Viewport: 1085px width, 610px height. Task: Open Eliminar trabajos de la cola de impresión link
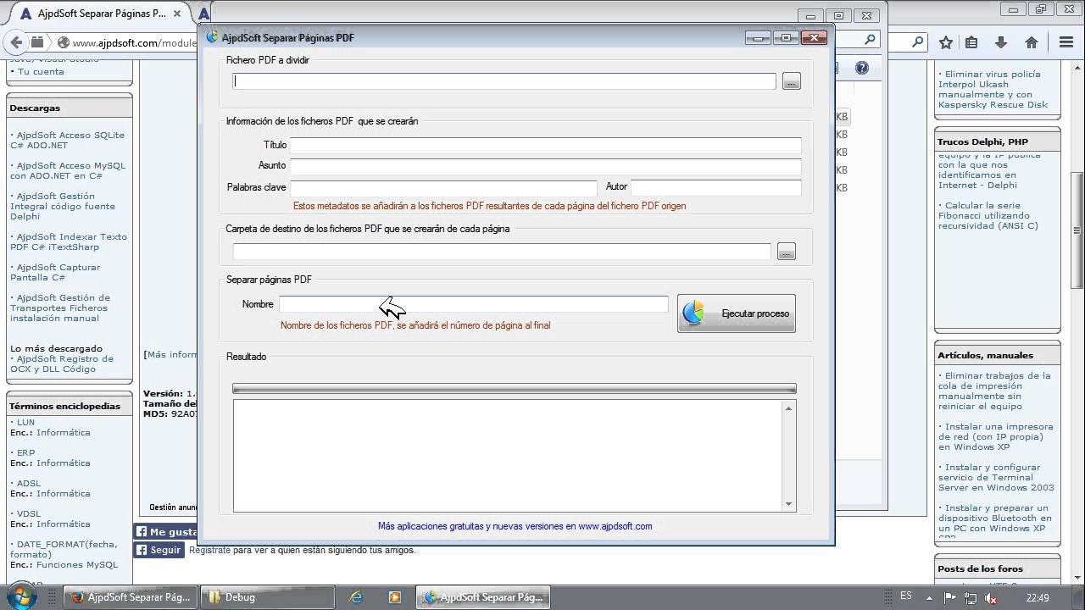click(994, 391)
